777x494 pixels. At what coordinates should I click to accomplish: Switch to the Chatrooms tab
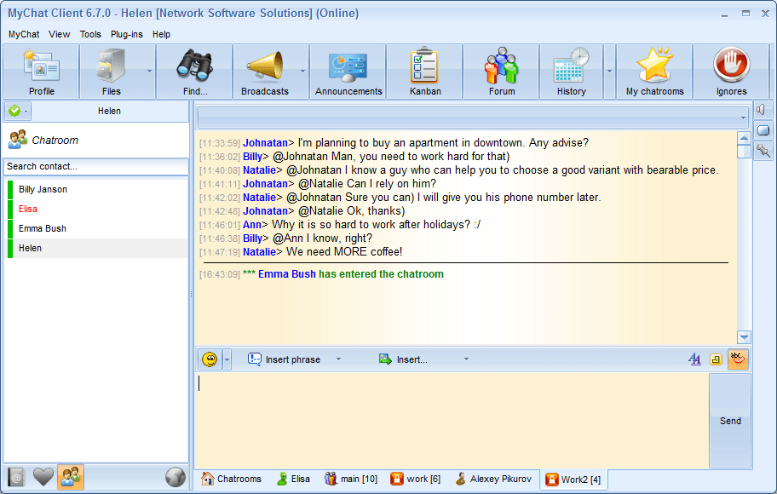coord(231,479)
